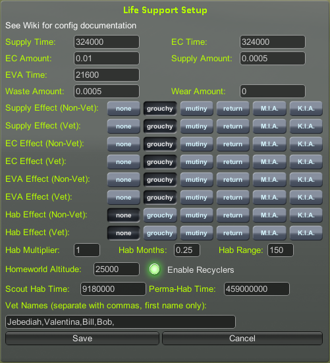
Task: Set EC Effect (Non-Vet) to mutiny
Action: pos(196,144)
